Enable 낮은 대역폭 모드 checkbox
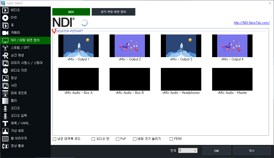This screenshot has height=158, width=274. coord(55,139)
